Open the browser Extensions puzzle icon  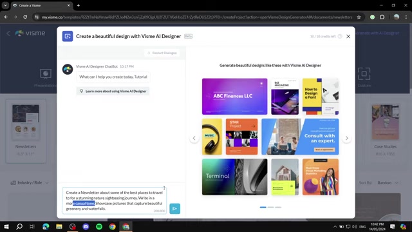382,17
